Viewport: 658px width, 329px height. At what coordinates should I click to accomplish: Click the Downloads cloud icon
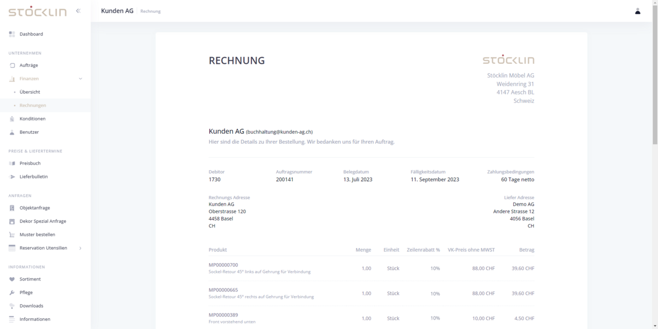point(12,306)
